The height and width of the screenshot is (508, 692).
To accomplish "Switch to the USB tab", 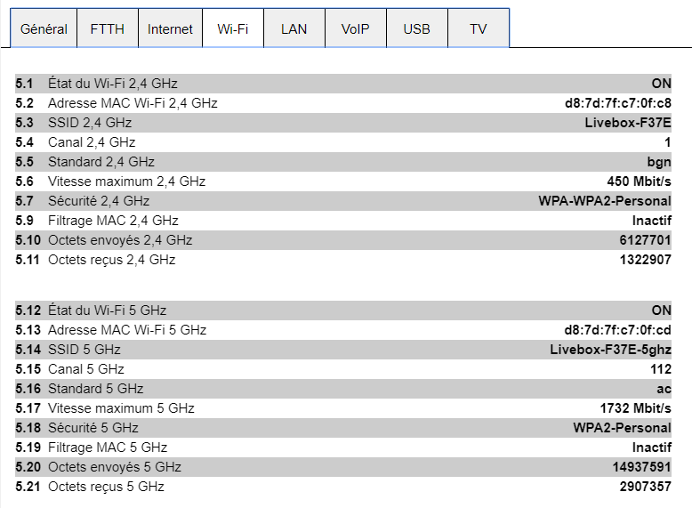I will [416, 29].
